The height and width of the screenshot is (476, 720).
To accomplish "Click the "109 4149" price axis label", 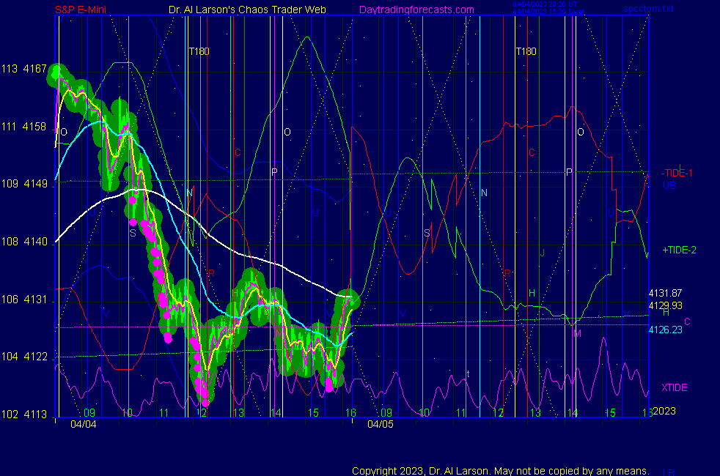I will pyautogui.click(x=24, y=184).
